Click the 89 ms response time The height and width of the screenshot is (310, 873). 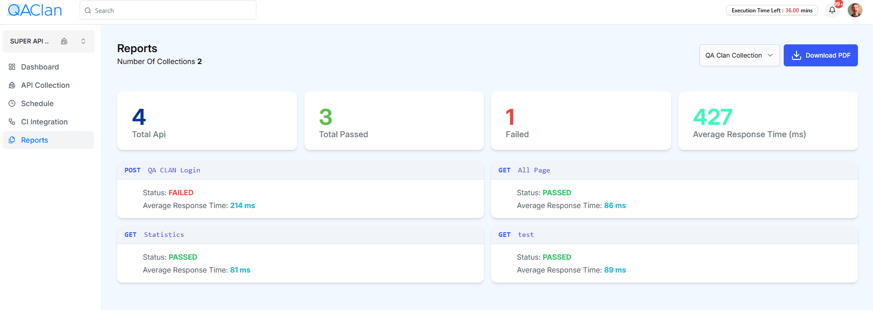[615, 270]
